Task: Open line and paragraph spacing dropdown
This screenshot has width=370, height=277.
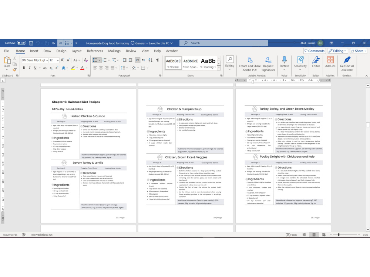Action: [x=124, y=68]
